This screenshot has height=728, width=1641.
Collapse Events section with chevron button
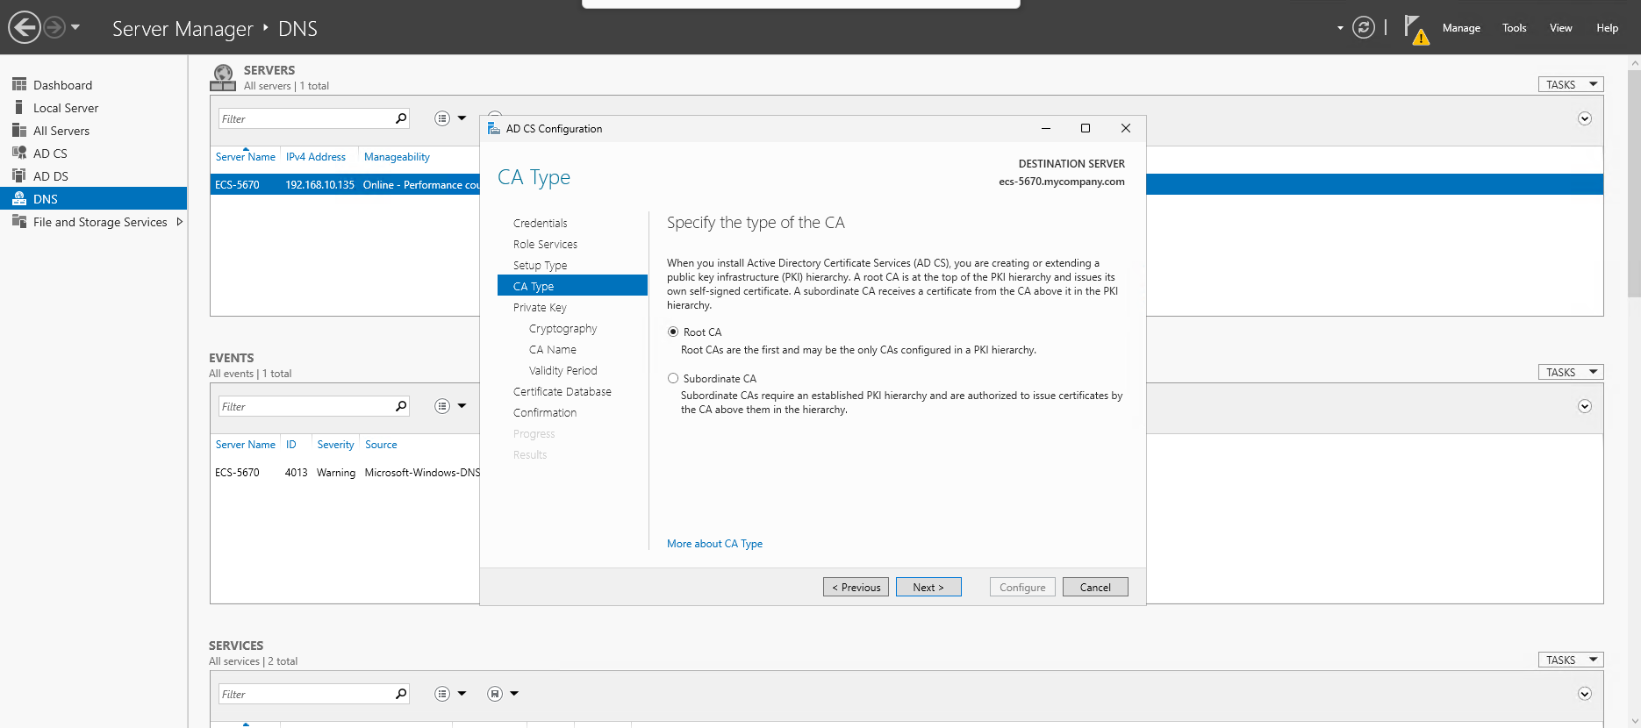pyautogui.click(x=1584, y=406)
